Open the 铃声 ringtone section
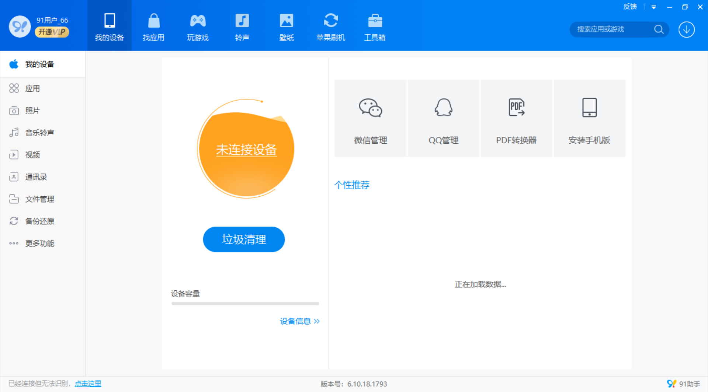This screenshot has width=708, height=392. (x=242, y=26)
